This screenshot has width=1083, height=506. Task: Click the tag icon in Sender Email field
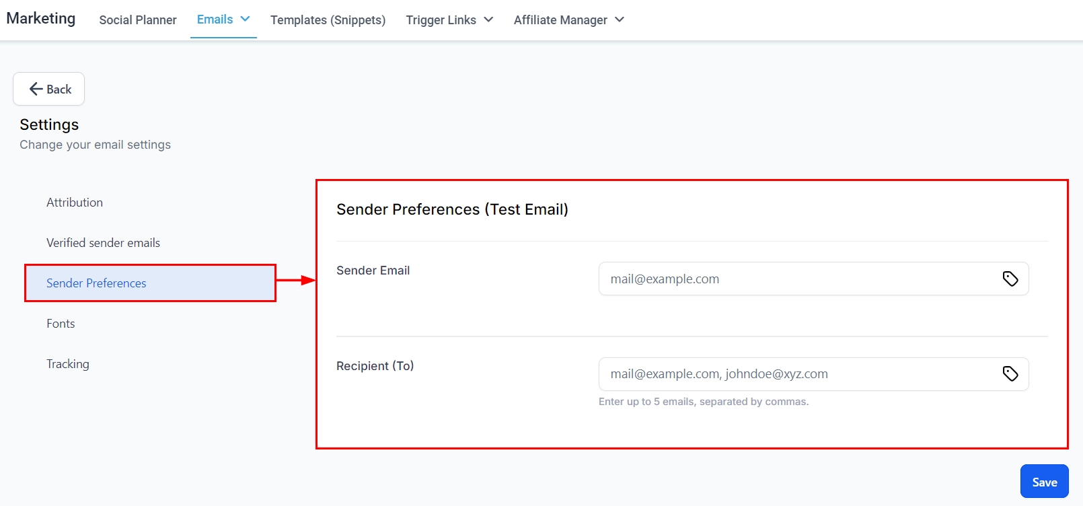click(1010, 279)
